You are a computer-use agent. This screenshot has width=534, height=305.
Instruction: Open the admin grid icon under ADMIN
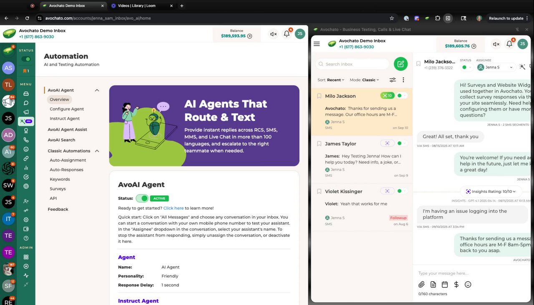point(26,257)
